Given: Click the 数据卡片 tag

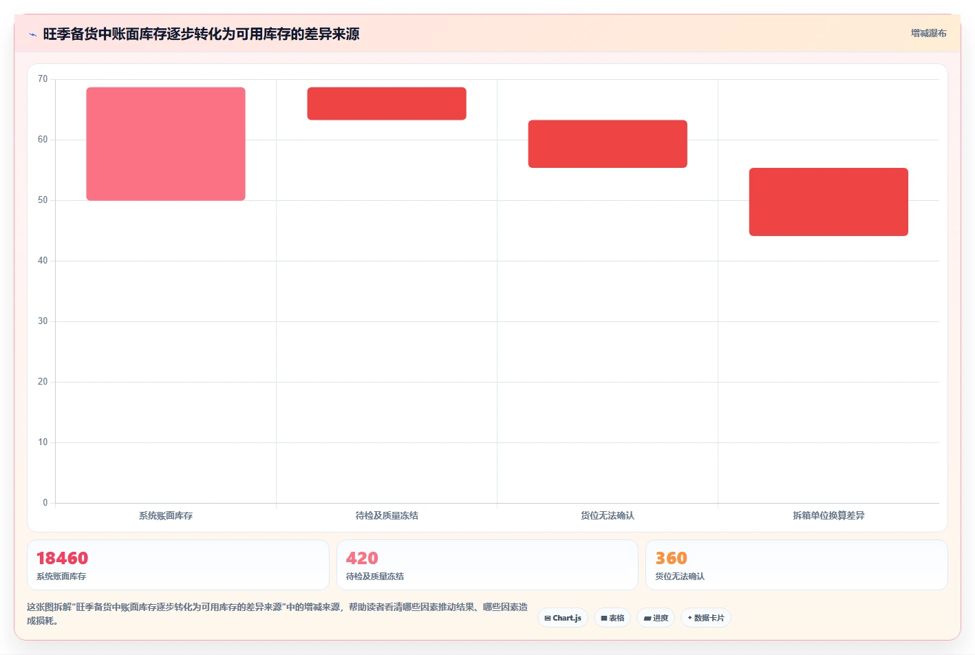Looking at the screenshot, I should point(706,618).
